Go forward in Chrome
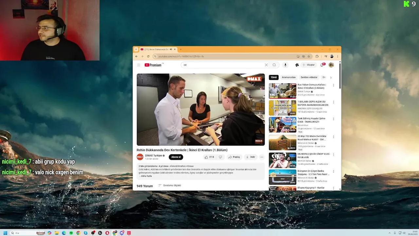 click(142, 56)
